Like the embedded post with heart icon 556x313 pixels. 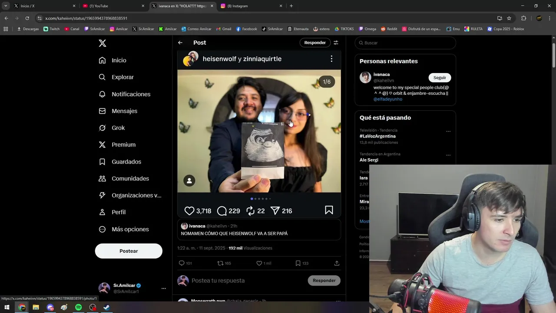pyautogui.click(x=189, y=211)
